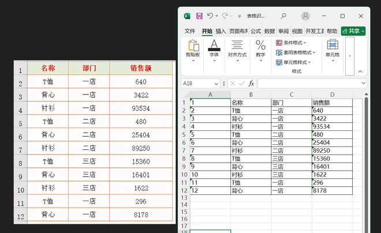Open the 审阅 tab

pyautogui.click(x=283, y=31)
